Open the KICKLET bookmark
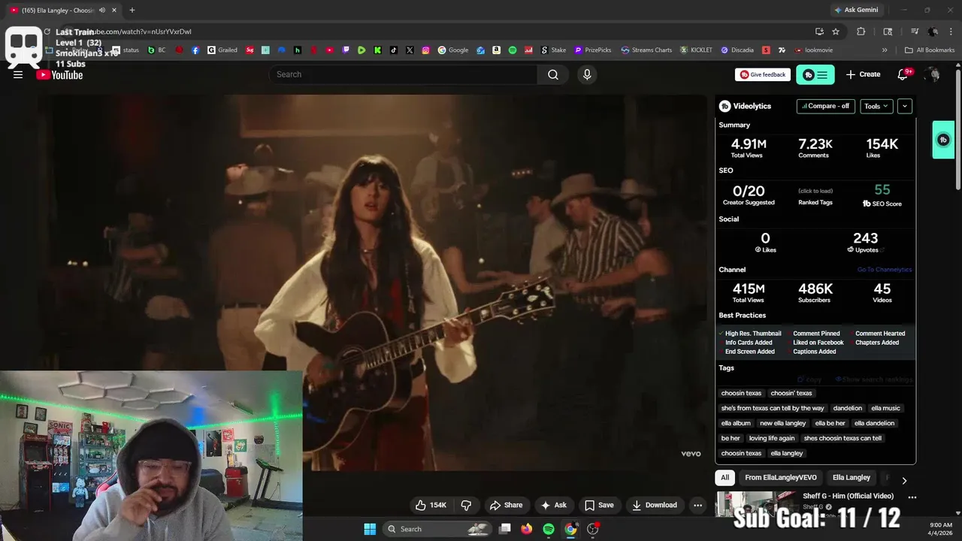The height and width of the screenshot is (541, 962). [x=696, y=50]
